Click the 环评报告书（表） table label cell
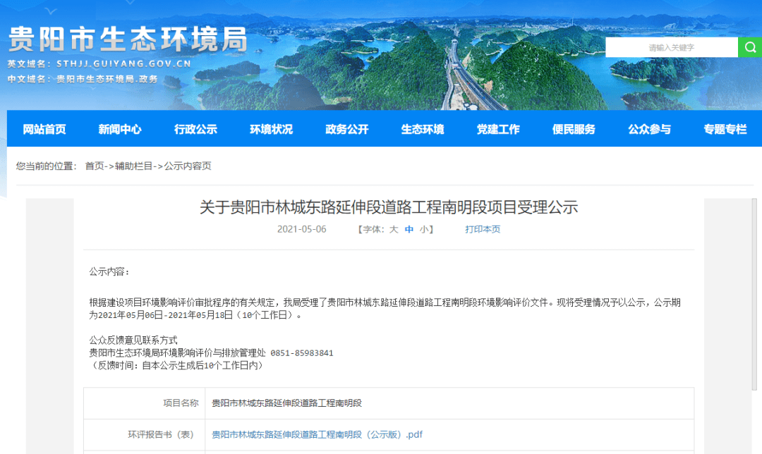The image size is (762, 454). pyautogui.click(x=145, y=434)
